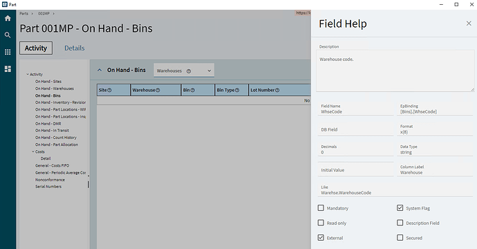Image resolution: width=477 pixels, height=249 pixels.
Task: Enable the Secured checkbox
Action: click(400, 238)
